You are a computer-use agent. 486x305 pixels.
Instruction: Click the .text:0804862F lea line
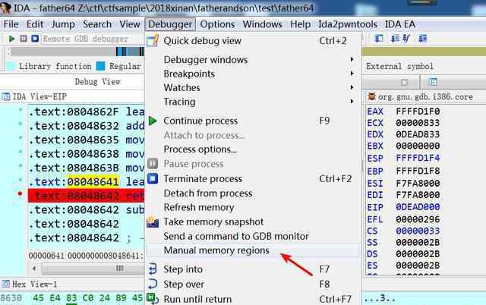click(x=87, y=112)
